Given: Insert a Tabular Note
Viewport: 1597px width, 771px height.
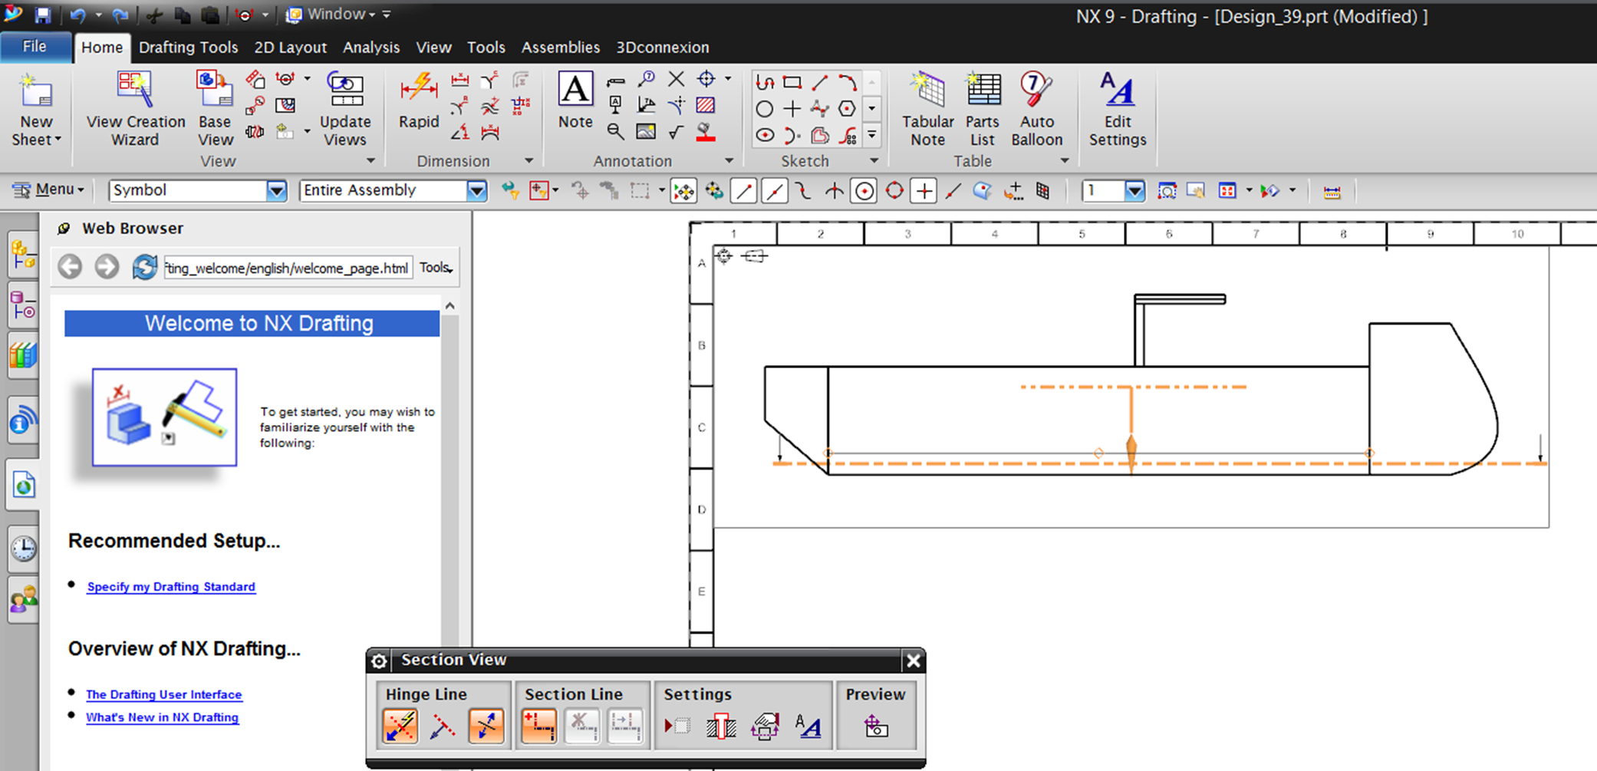Looking at the screenshot, I should (x=927, y=109).
